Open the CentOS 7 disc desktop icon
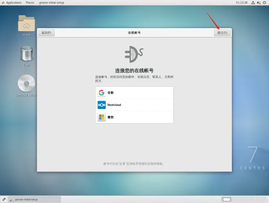Screen dimensions: 269x203 click(26, 86)
